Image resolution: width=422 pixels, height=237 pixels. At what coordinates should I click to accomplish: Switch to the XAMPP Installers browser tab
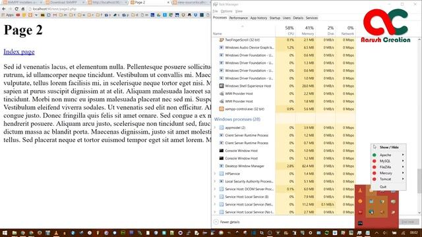(22, 3)
